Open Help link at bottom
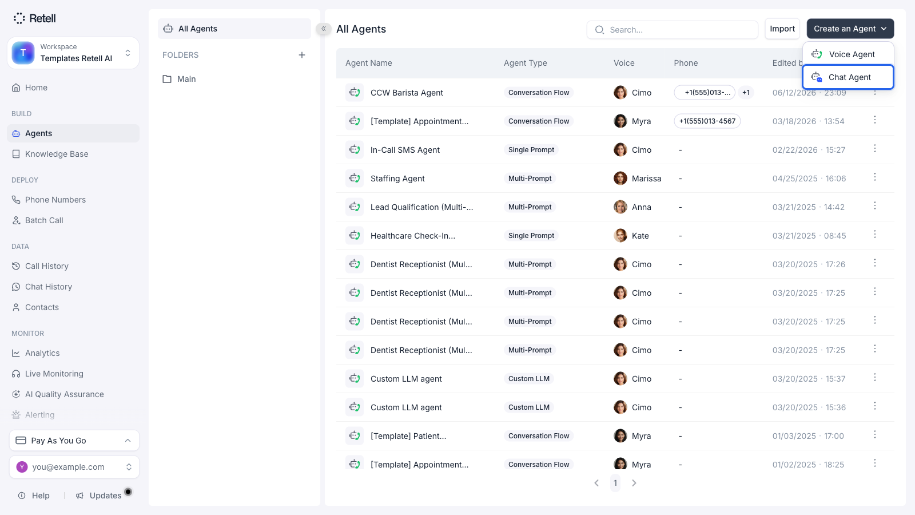Viewport: 915px width, 515px height. pyautogui.click(x=34, y=496)
